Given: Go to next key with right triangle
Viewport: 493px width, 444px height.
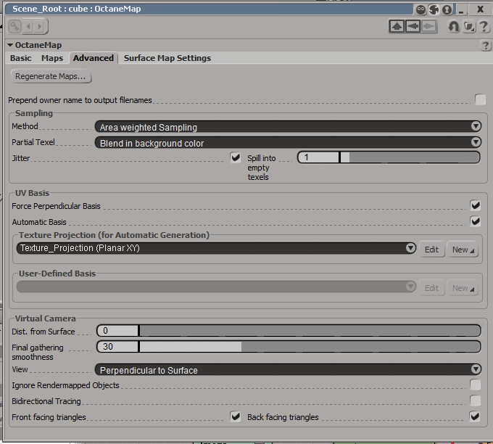Looking at the screenshot, I should click(40, 26).
